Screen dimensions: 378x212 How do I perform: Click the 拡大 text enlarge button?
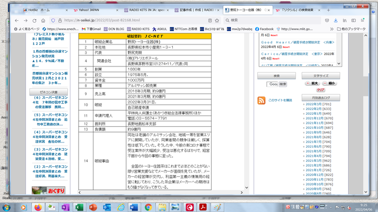[x=313, y=83]
